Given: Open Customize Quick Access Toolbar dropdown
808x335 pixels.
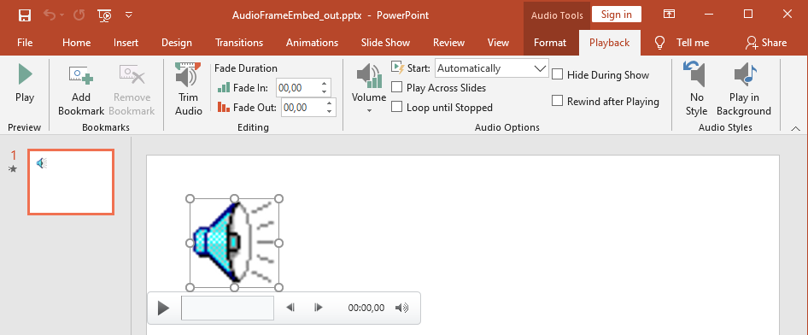Looking at the screenshot, I should (x=129, y=15).
